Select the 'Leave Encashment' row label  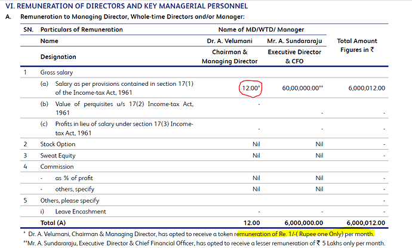81,211
